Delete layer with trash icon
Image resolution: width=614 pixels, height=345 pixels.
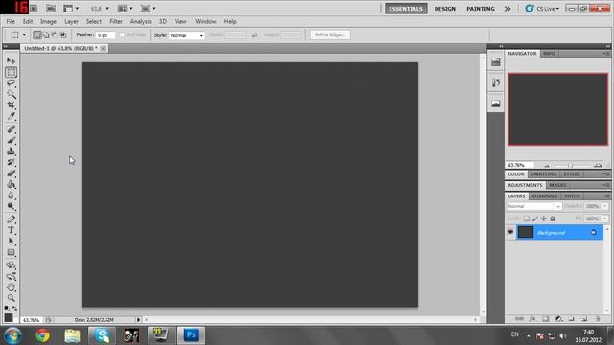597,319
